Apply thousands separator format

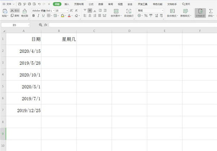coord(151,16)
